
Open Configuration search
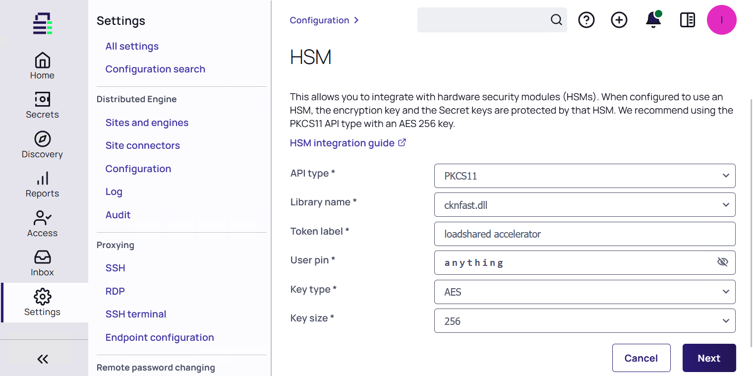(x=155, y=69)
